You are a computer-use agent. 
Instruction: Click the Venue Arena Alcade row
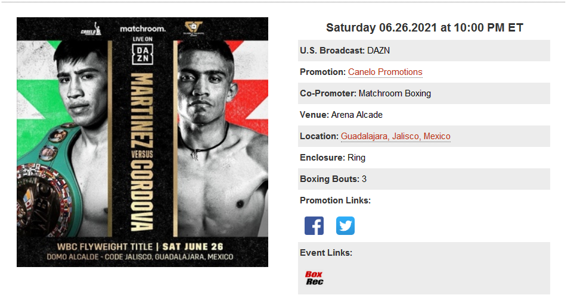click(x=424, y=115)
